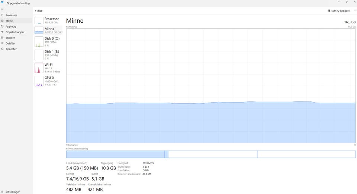Open the Oppstartsapper page
The height and width of the screenshot is (194, 357).
point(15,32)
